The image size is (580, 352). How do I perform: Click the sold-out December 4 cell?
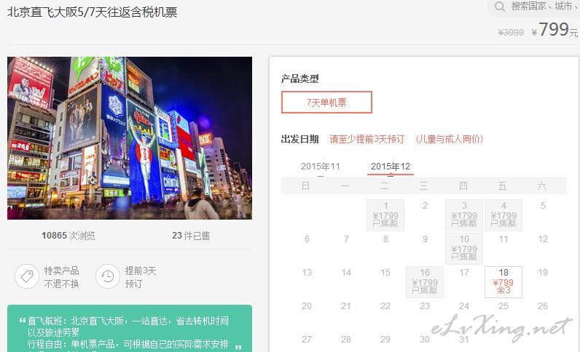point(503,215)
